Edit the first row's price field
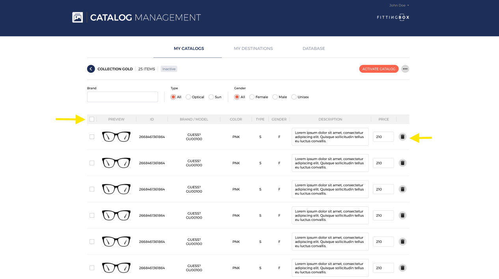Screen dimensions: 499x279 pyautogui.click(x=383, y=137)
